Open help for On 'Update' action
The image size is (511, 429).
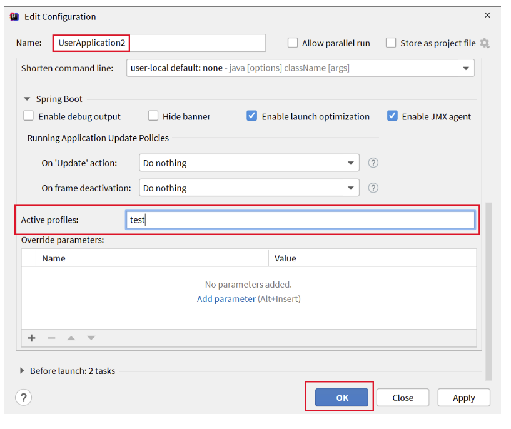tap(373, 163)
